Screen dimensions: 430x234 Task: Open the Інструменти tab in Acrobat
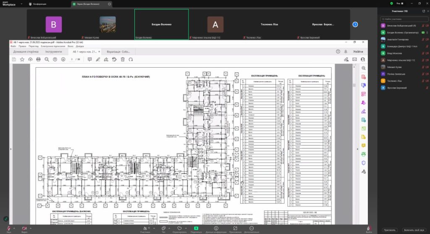tap(53, 52)
